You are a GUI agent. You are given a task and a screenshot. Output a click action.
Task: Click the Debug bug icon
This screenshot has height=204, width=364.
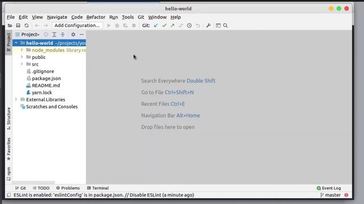click(117, 25)
